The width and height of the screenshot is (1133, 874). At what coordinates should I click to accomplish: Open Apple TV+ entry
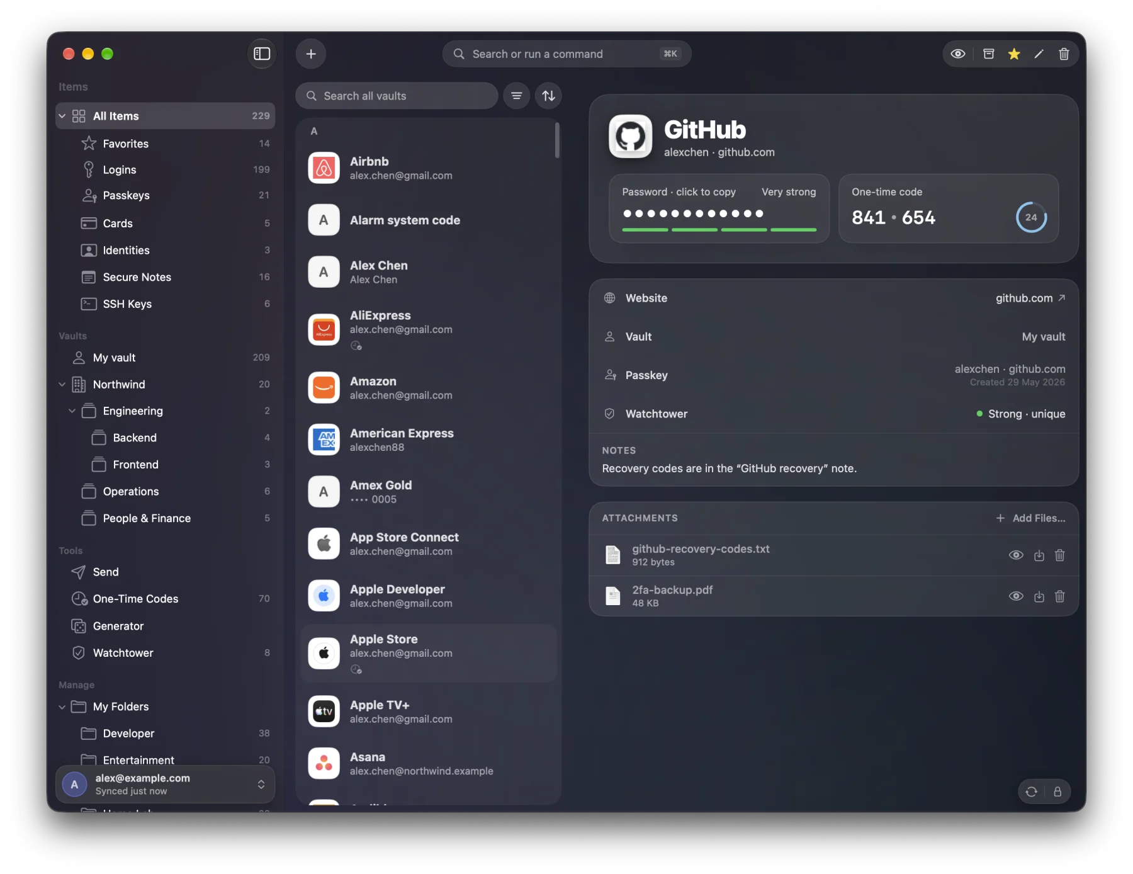pos(429,712)
